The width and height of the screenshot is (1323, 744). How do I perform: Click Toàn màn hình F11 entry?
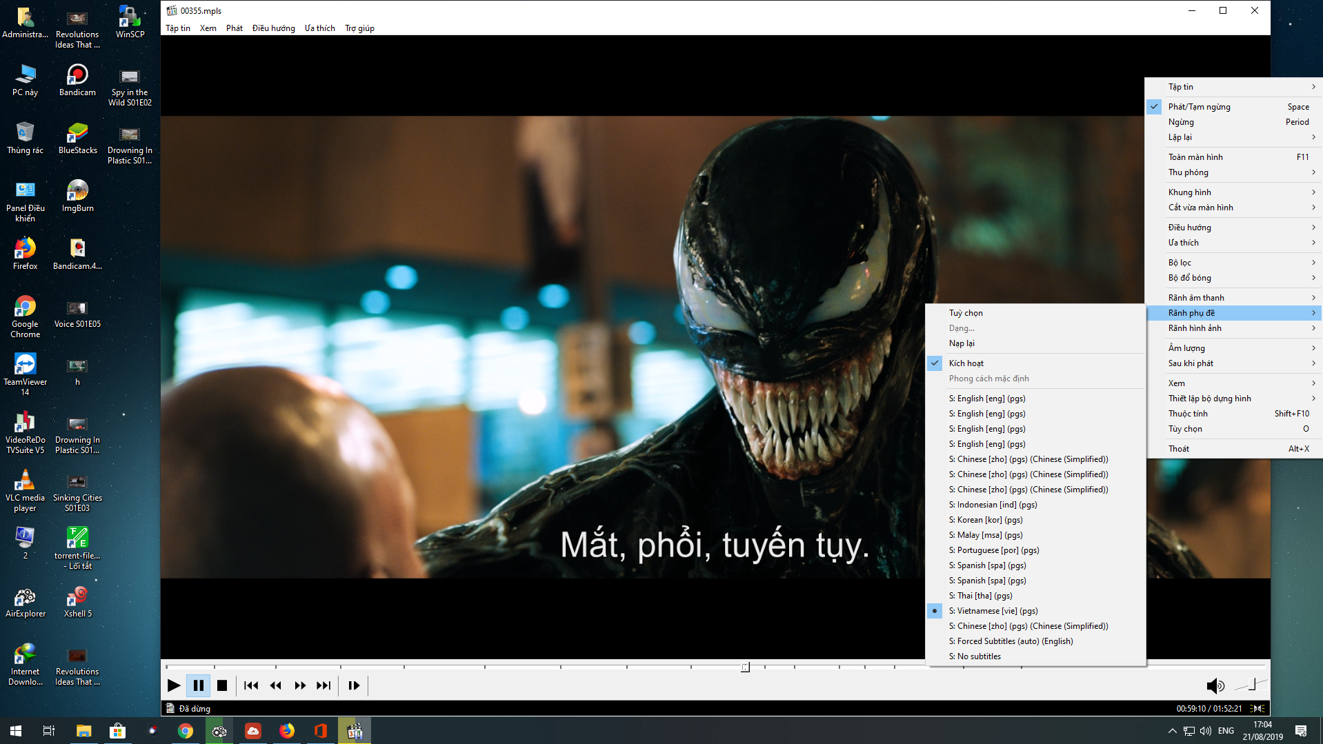tap(1234, 157)
